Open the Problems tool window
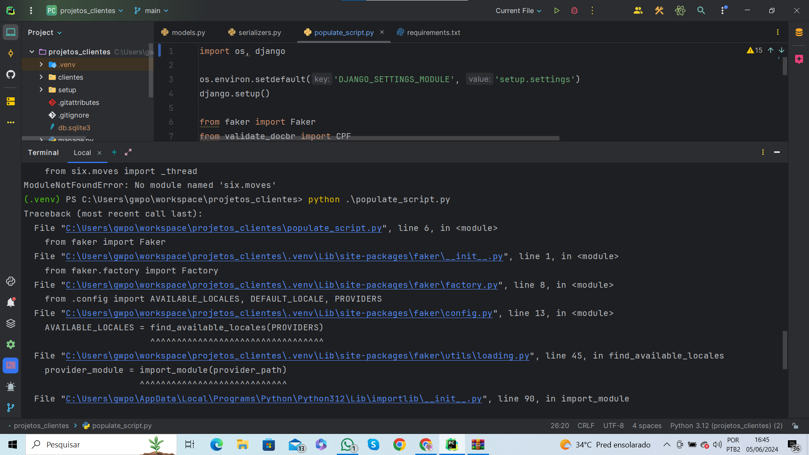The height and width of the screenshot is (455, 809). click(11, 386)
